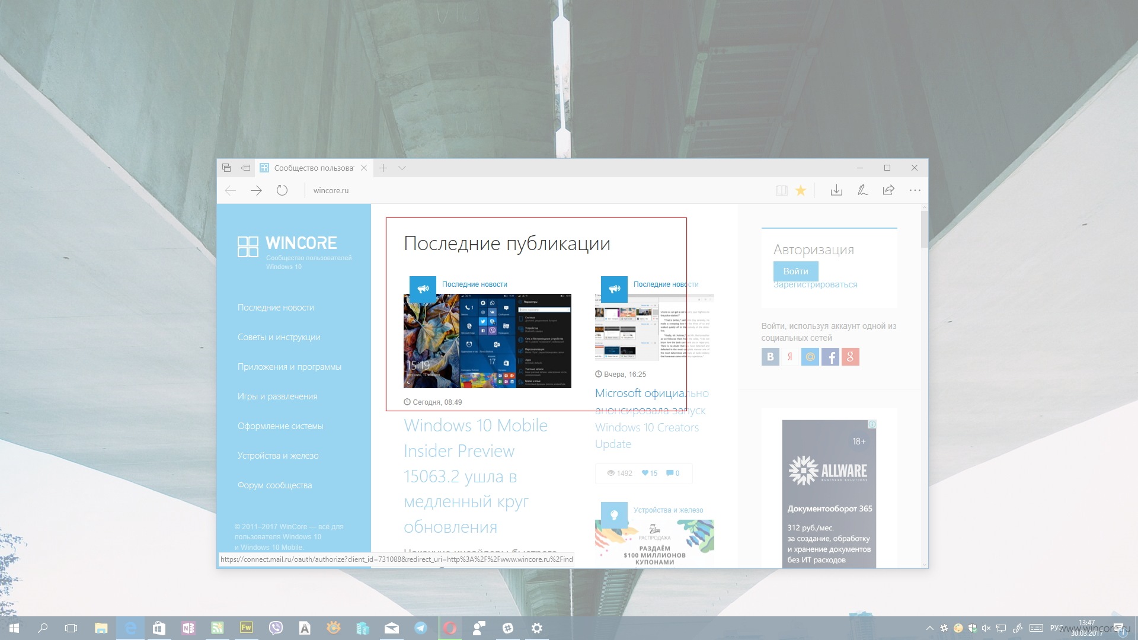Refresh the wincore.ru page
Image resolution: width=1138 pixels, height=640 pixels.
pos(282,190)
